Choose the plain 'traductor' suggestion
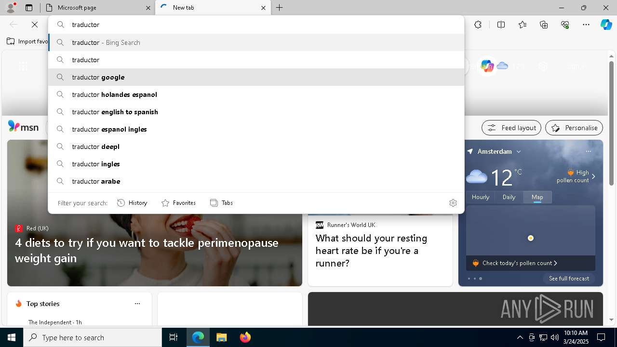 pyautogui.click(x=256, y=60)
